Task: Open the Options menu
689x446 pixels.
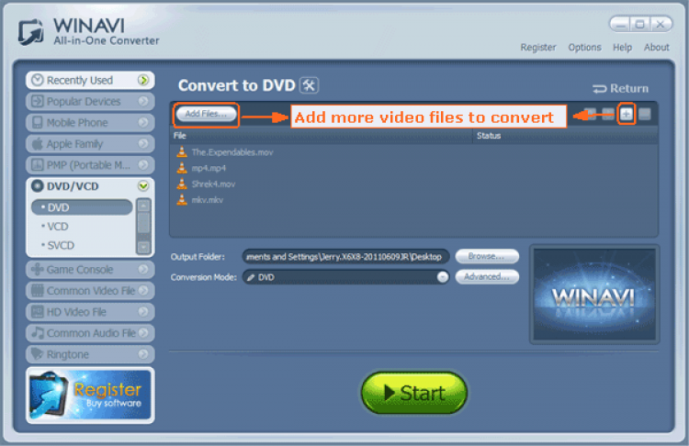Action: [x=584, y=48]
